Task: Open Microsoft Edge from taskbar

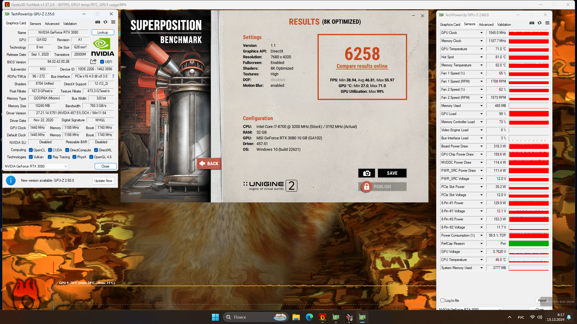Action: click(309, 317)
